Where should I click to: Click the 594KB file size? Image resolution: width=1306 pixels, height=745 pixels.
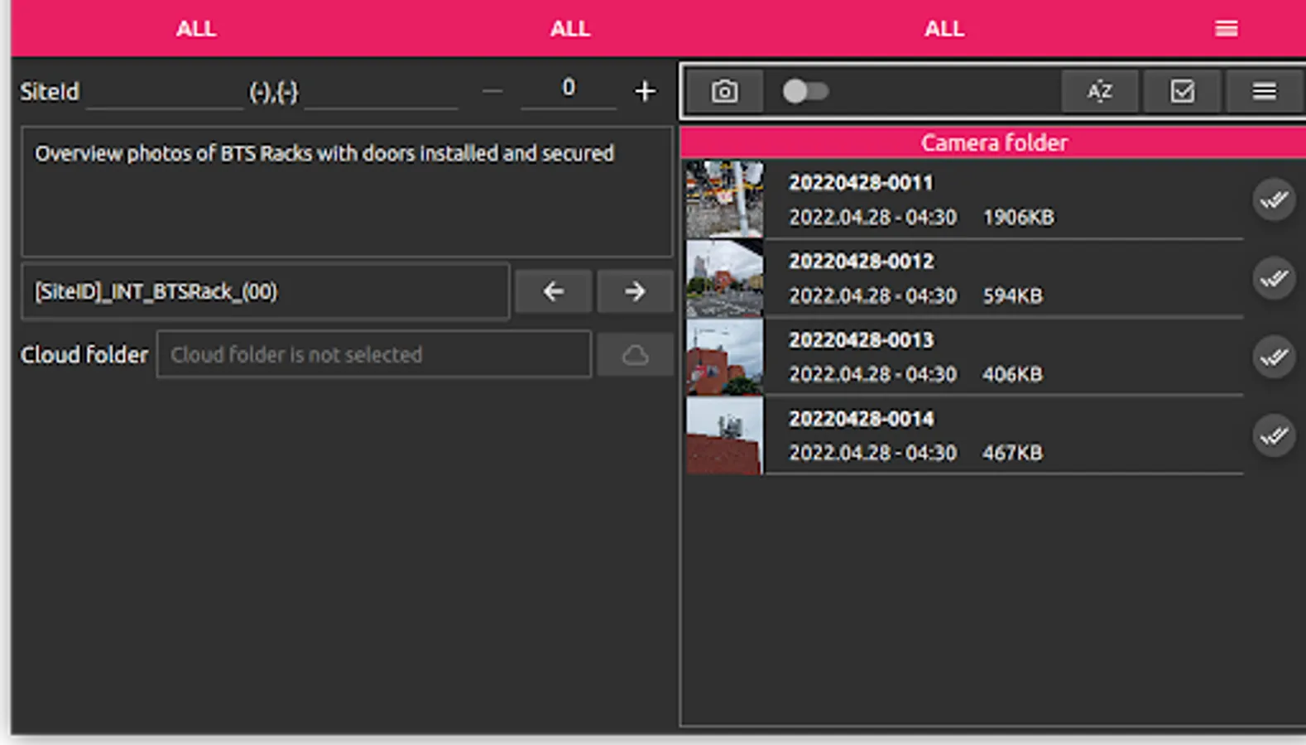click(x=1013, y=296)
